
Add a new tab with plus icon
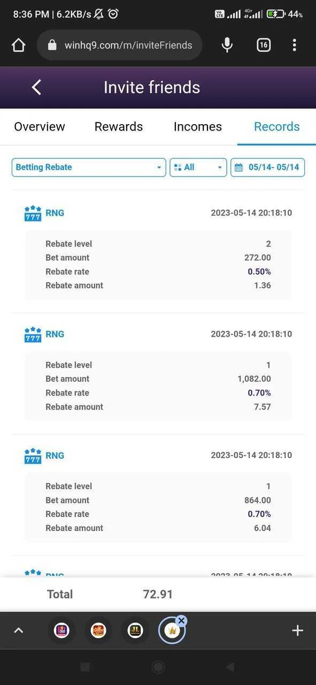[x=298, y=630]
